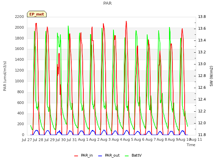Click the 1600 left axis value
The height and width of the screenshot is (162, 216).
pos(20,49)
